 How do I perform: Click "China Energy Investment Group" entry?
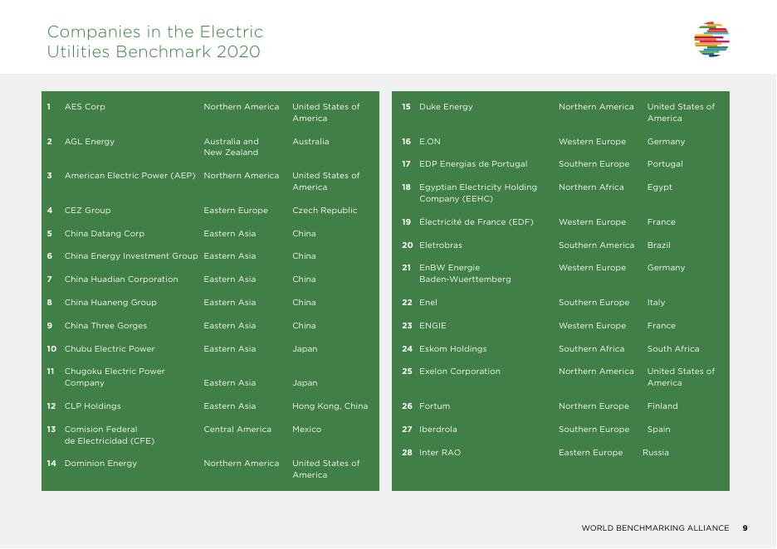pos(131,256)
